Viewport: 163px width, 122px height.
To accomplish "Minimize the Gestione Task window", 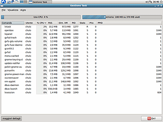I will click(155, 6).
